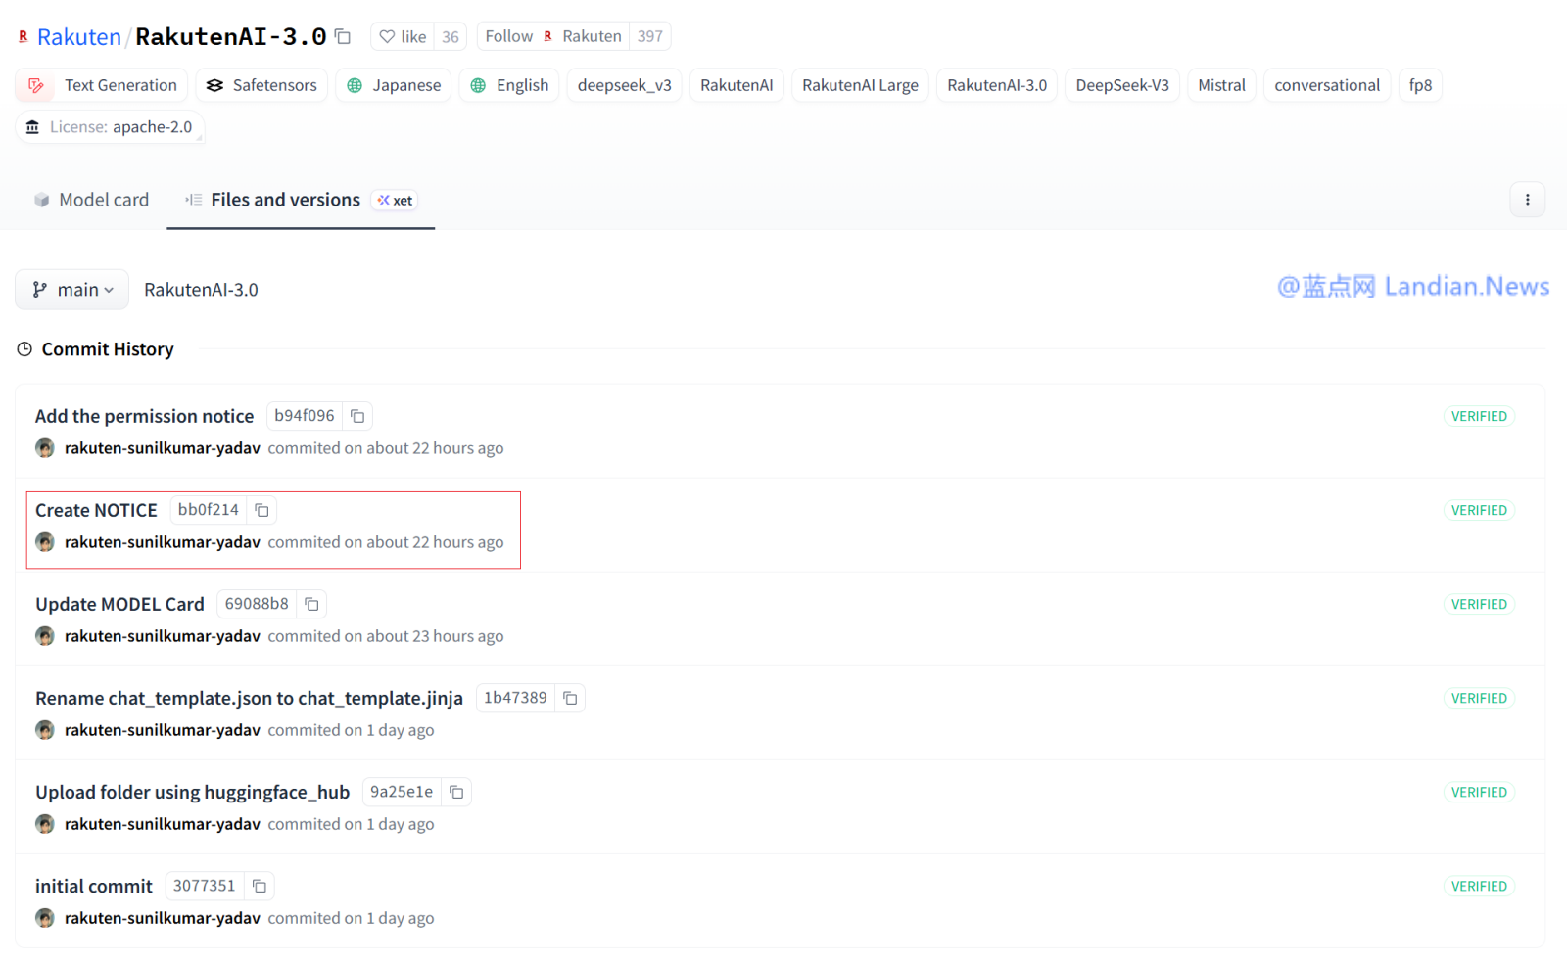
Task: Switch to the Model card tab
Action: tap(92, 200)
